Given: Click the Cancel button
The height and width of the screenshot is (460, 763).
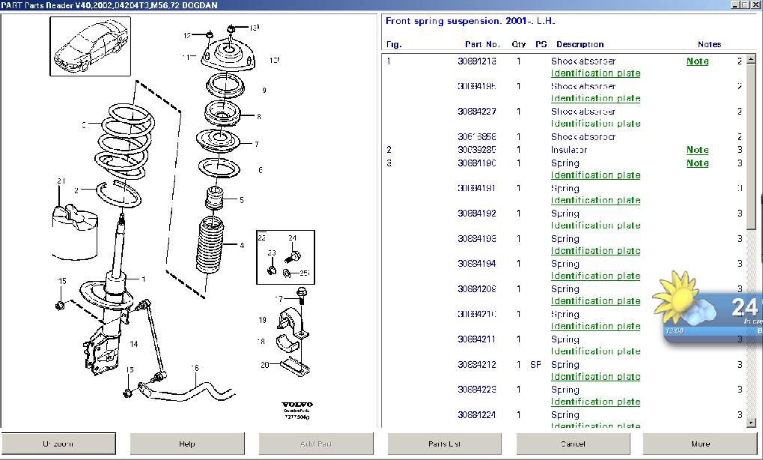Looking at the screenshot, I should 573,444.
